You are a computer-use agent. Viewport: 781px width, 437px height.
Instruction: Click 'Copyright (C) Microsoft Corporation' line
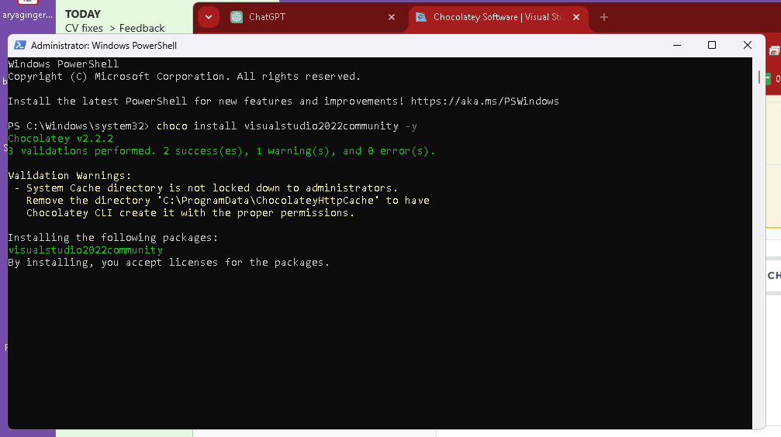click(185, 77)
